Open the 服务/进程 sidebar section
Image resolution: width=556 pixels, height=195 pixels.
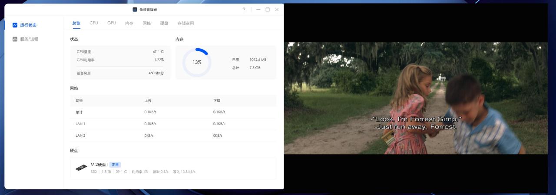pyautogui.click(x=29, y=39)
